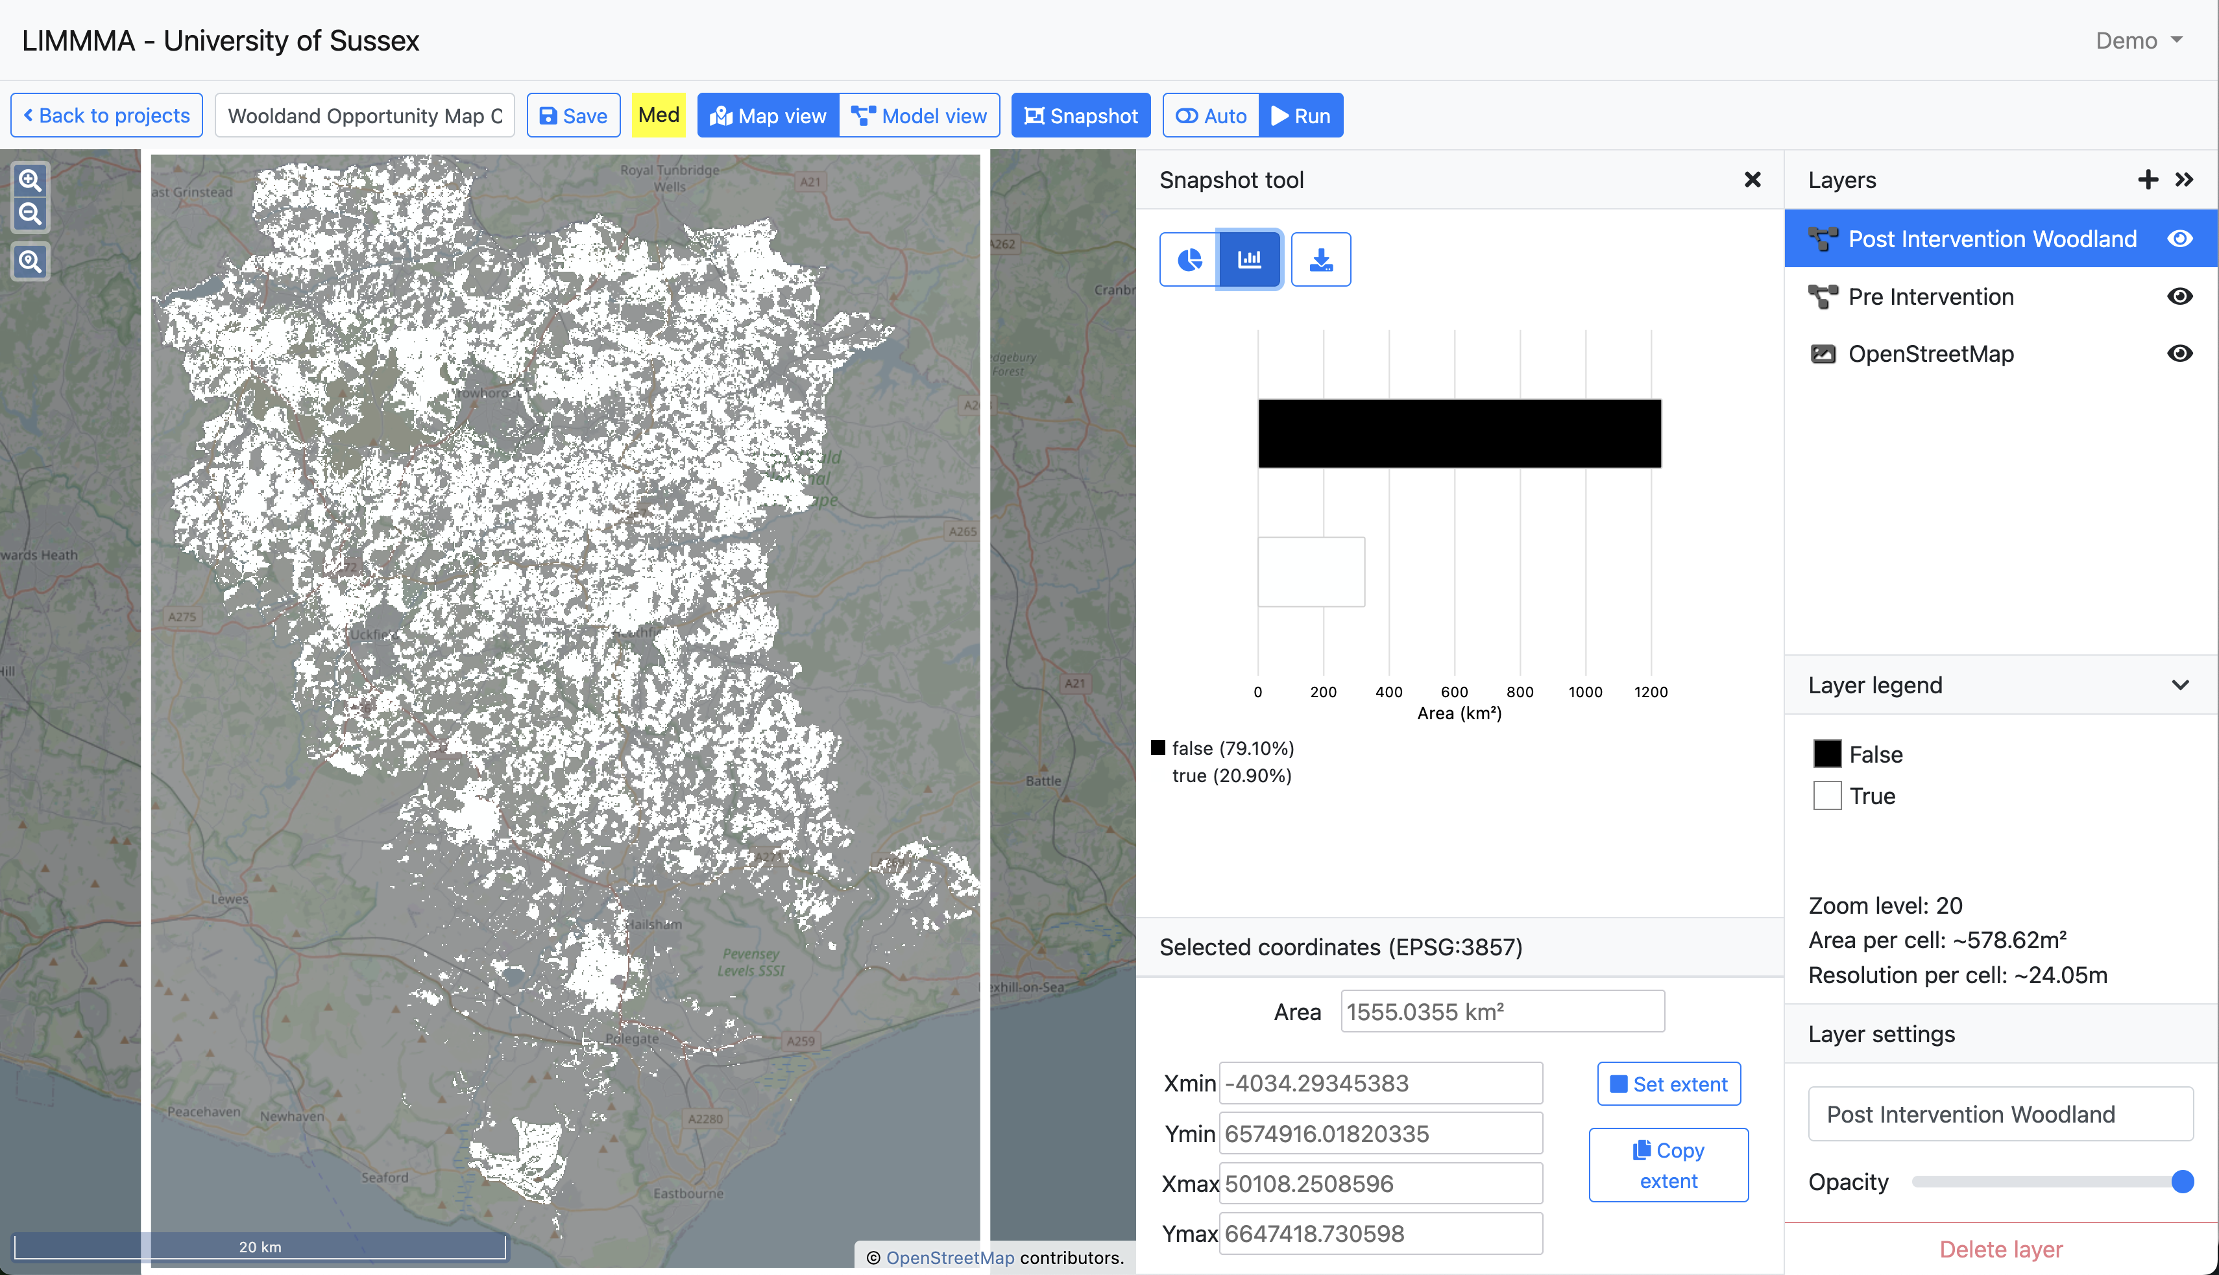Click the map zoom in icon
Image resolution: width=2219 pixels, height=1275 pixels.
pyautogui.click(x=30, y=180)
